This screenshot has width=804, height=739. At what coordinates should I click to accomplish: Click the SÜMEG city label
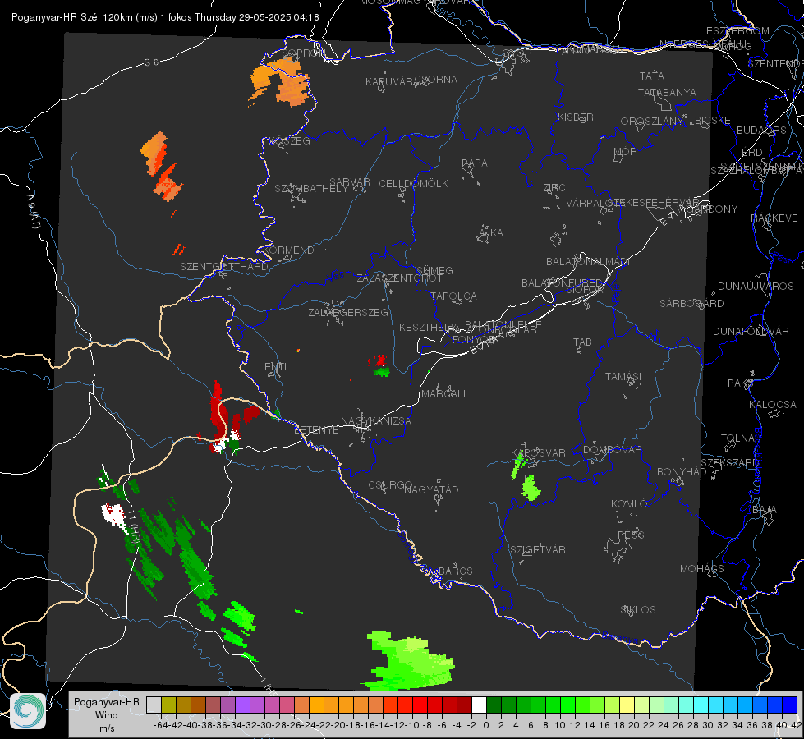point(434,270)
